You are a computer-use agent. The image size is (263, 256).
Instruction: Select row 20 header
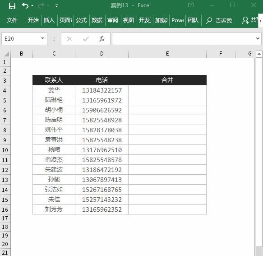click(x=5, y=244)
